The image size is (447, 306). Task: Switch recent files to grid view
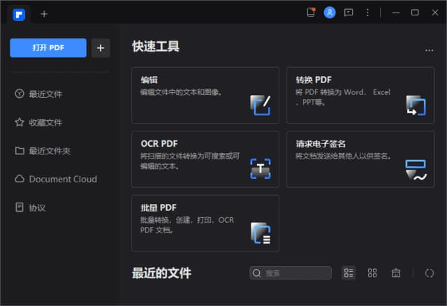372,272
